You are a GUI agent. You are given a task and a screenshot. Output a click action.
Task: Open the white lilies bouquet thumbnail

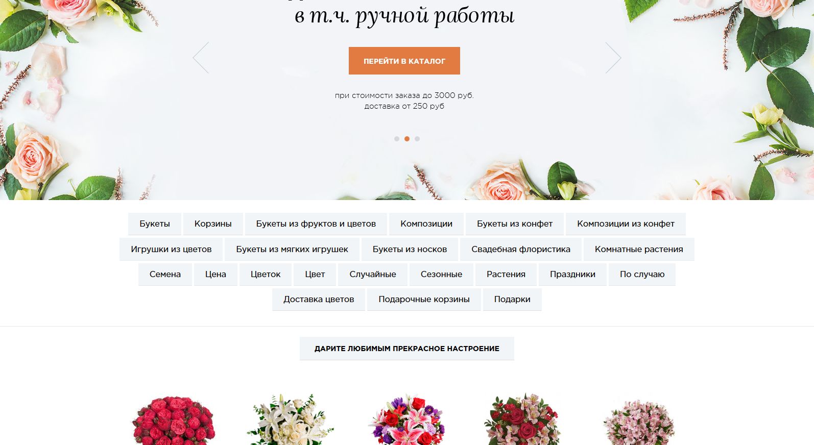tap(290, 419)
